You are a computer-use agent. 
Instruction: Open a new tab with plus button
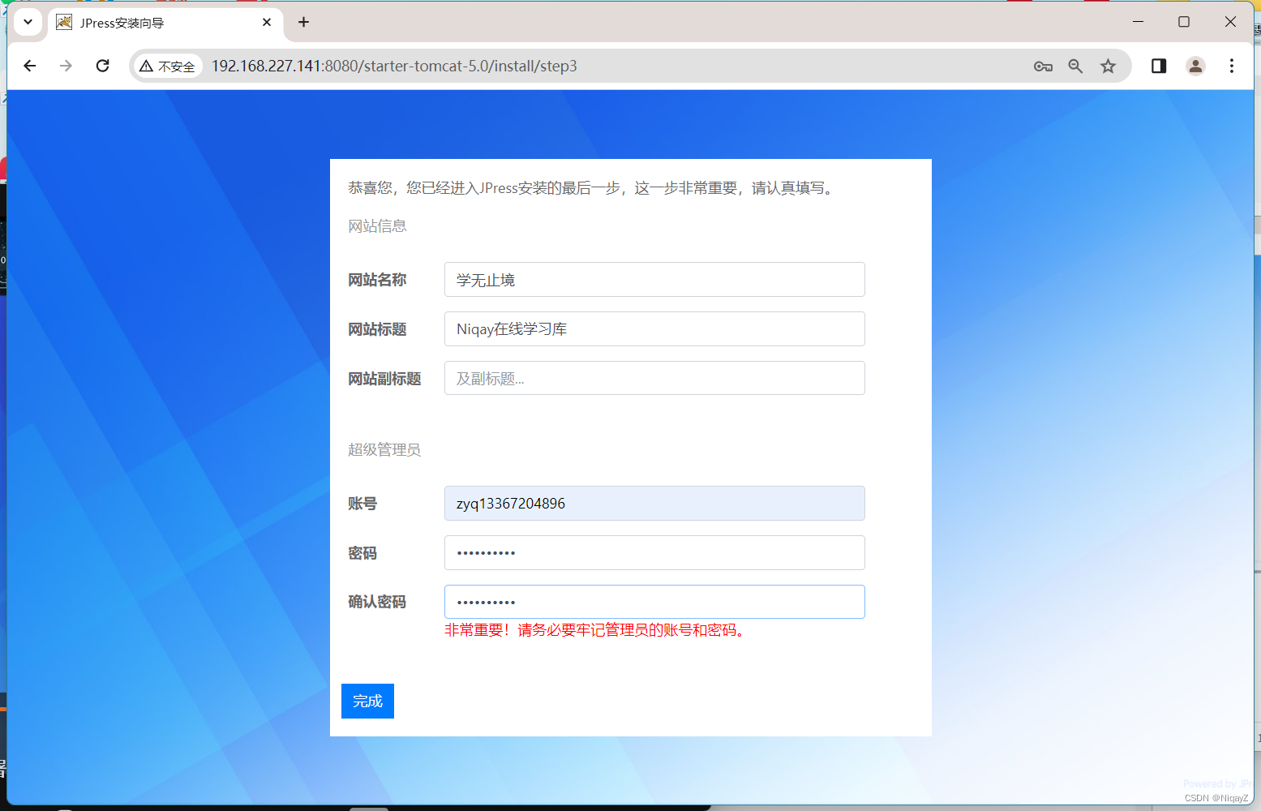303,22
